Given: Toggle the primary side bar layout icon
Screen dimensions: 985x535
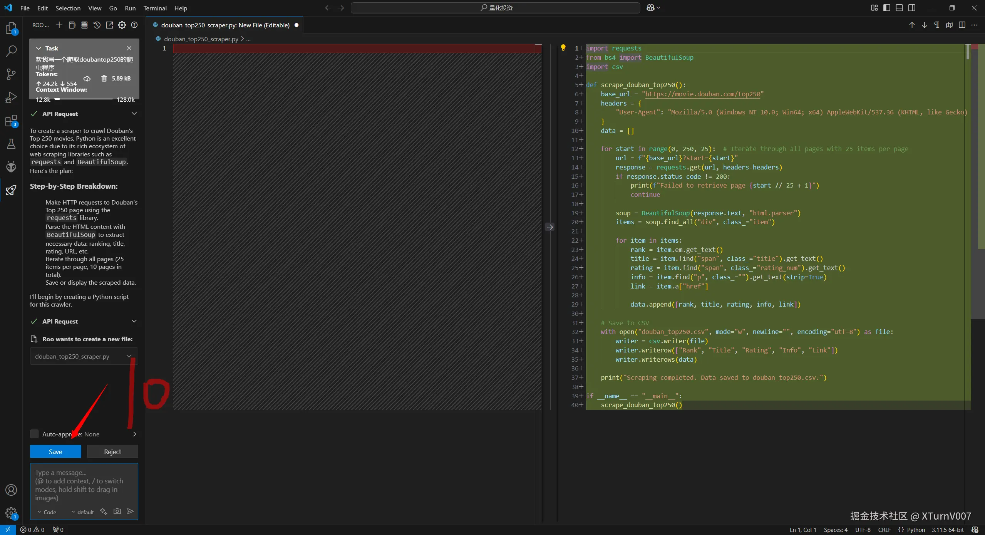Looking at the screenshot, I should coord(887,8).
